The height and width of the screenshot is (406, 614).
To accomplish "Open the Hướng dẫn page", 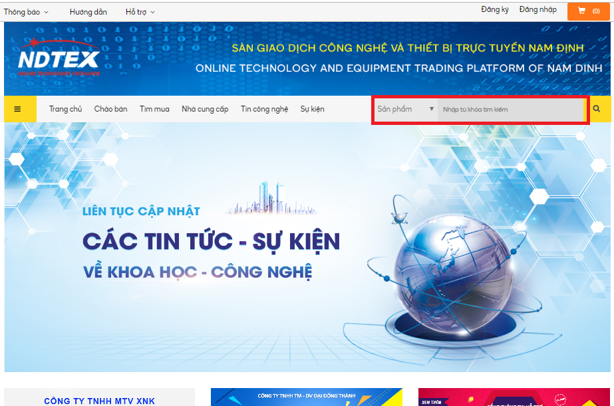I will pos(88,12).
